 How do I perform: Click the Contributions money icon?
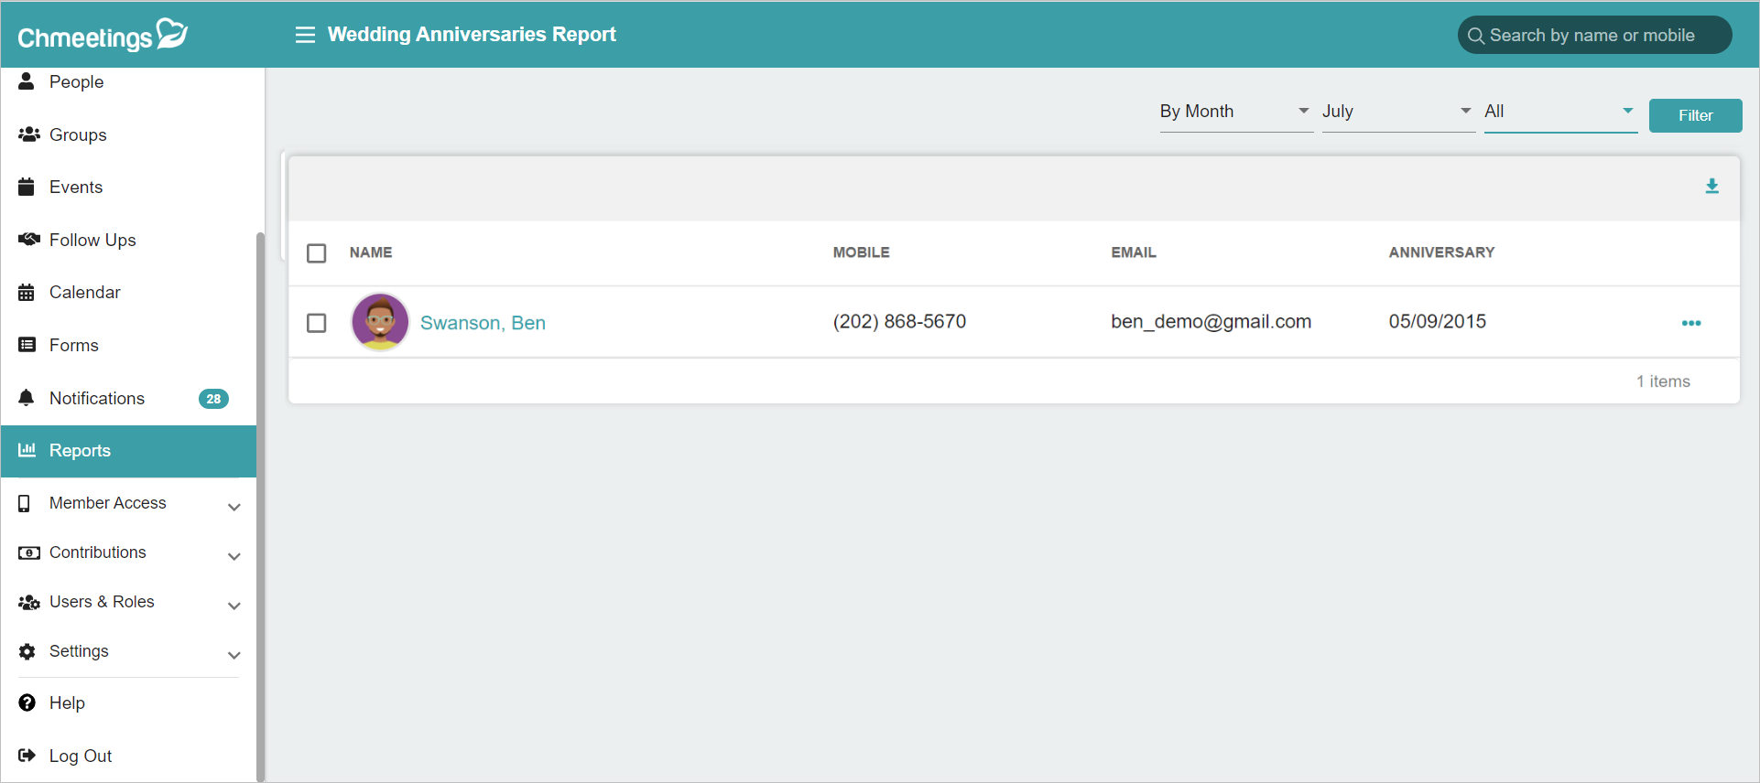[29, 552]
